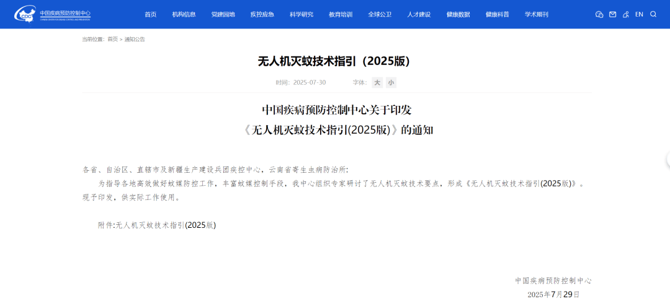
Task: Set font size to large (大)
Action: (377, 83)
